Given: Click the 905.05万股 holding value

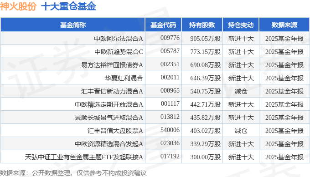Looking at the screenshot, I should pos(206,39).
